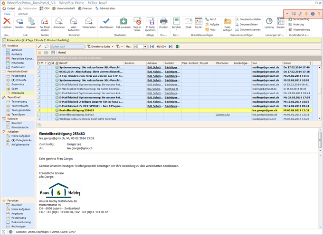The width and height of the screenshot is (323, 235).
Task: Open Posteingang under Persönliche Email
Action: (x=19, y=76)
